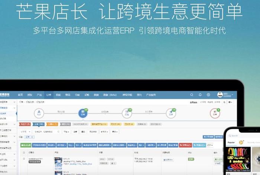
Task: Click the green button at left of the action toolbar
Action: pyautogui.click(x=26, y=145)
